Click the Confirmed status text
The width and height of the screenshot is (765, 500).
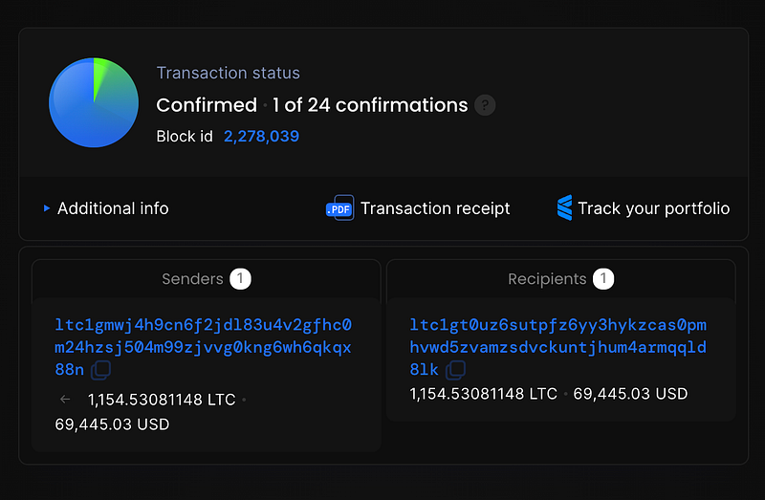click(x=207, y=105)
